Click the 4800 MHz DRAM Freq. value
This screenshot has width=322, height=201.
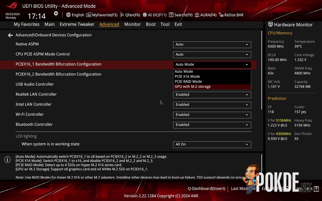[302, 73]
